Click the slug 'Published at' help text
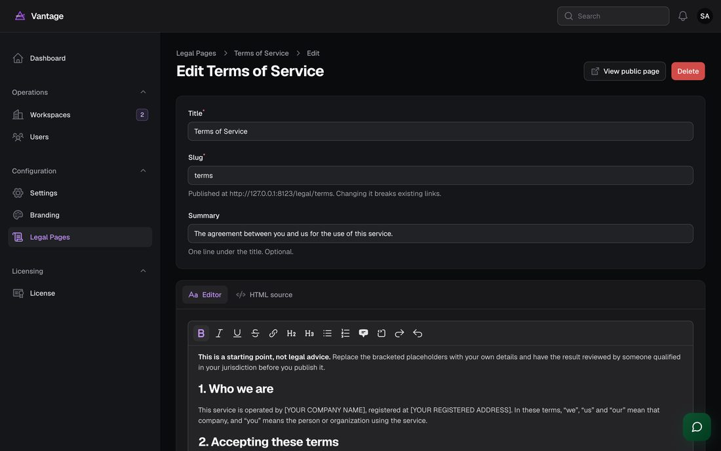This screenshot has height=451, width=721. [x=315, y=193]
